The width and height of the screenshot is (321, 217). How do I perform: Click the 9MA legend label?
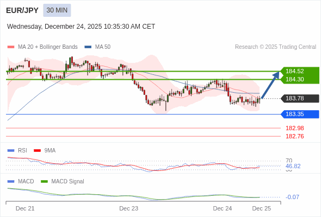click(50, 151)
